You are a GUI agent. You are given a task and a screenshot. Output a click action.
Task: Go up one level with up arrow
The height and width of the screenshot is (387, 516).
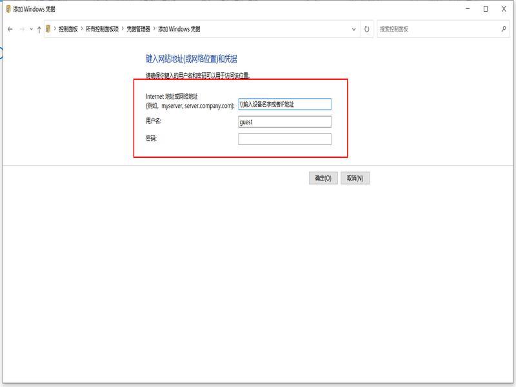coord(39,29)
